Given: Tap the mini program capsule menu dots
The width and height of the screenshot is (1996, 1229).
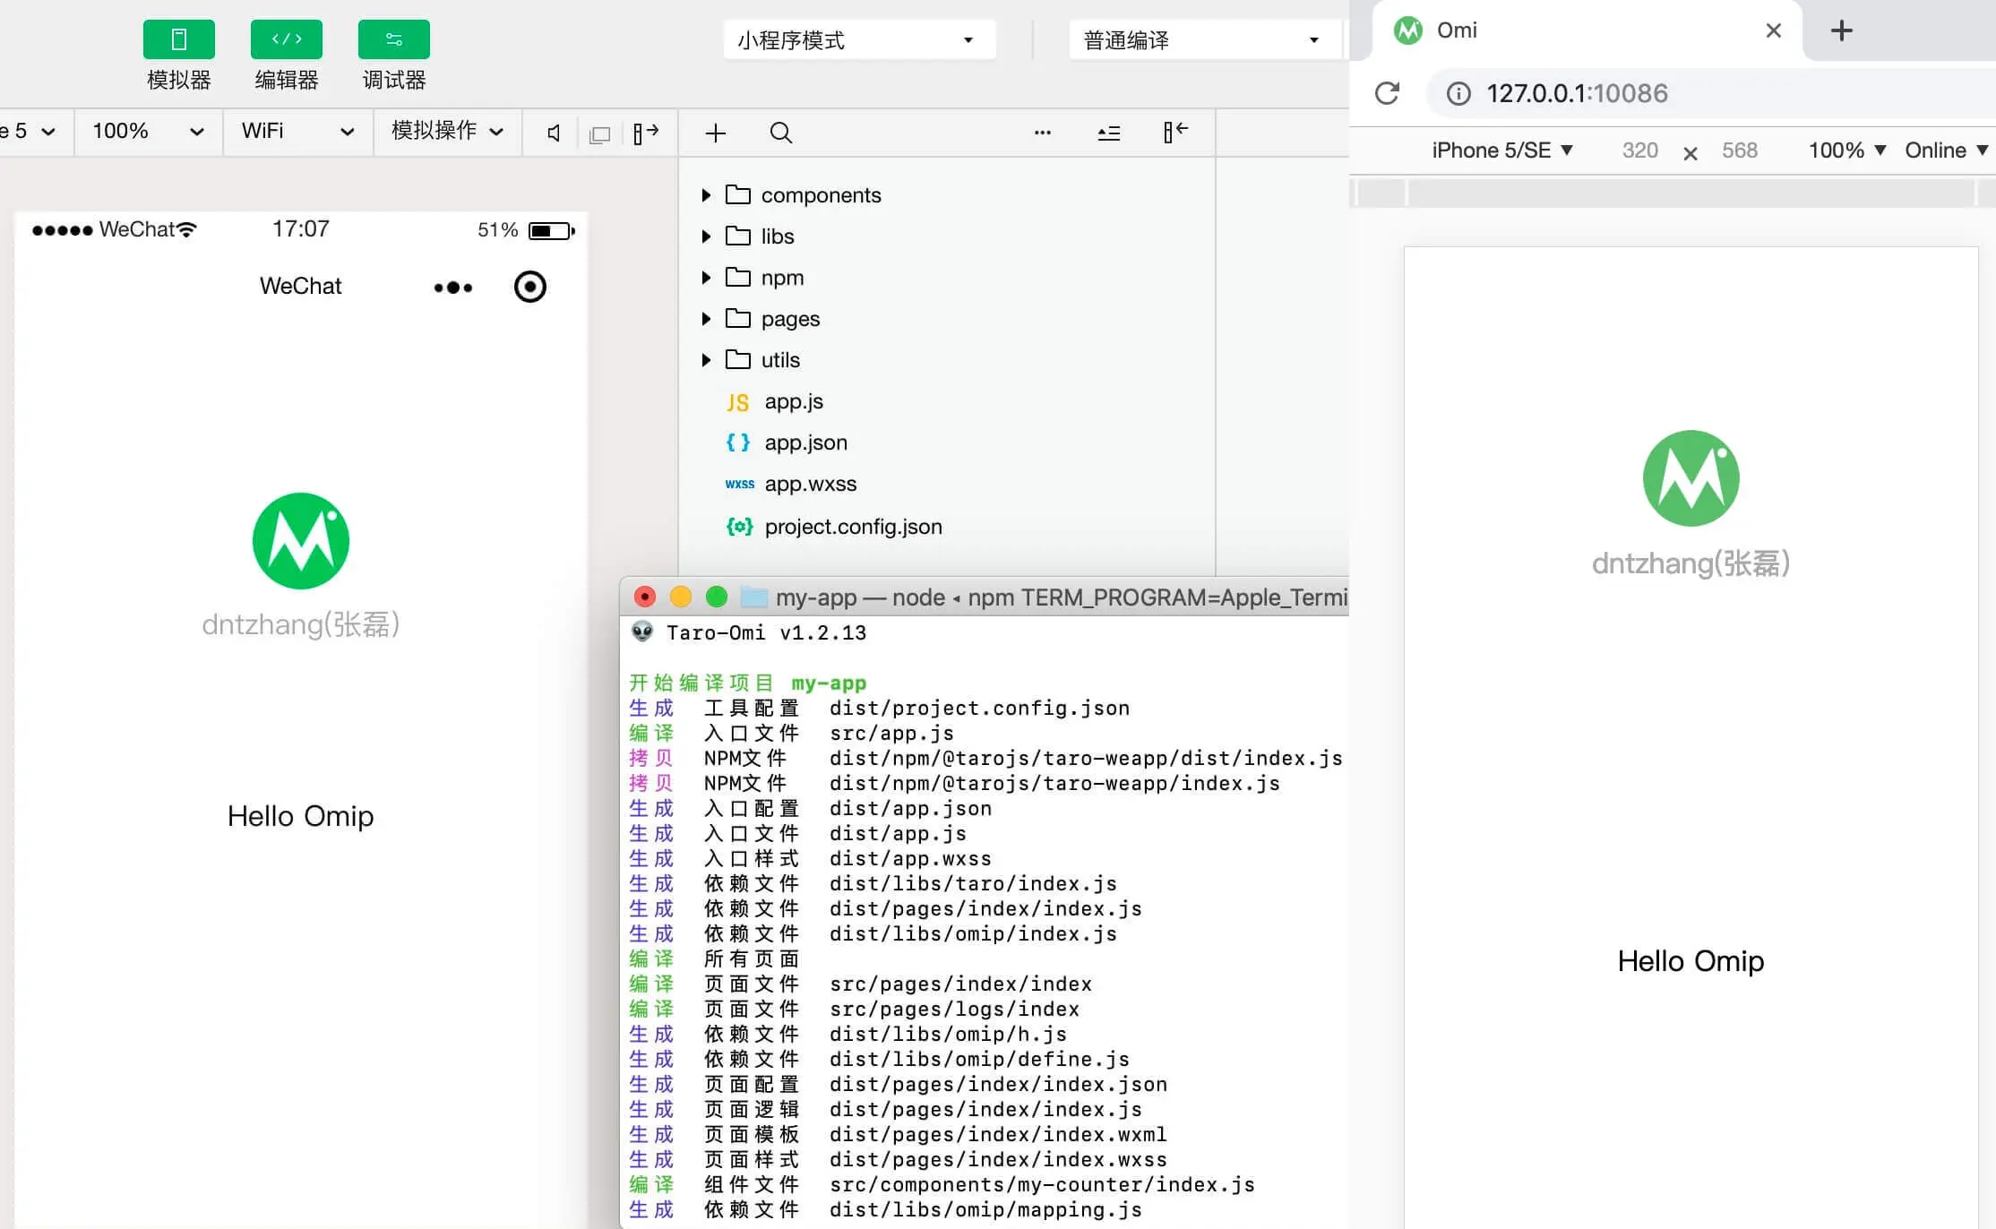Looking at the screenshot, I should pyautogui.click(x=452, y=288).
